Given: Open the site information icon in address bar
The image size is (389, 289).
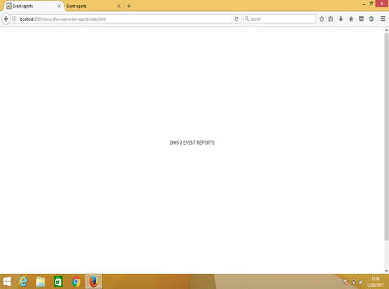Looking at the screenshot, I should (x=14, y=19).
